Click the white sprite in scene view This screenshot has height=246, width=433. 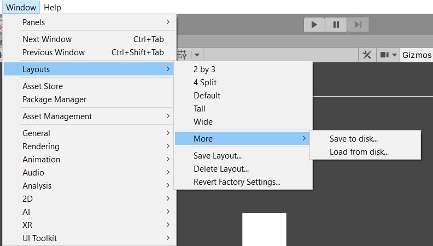(x=264, y=230)
